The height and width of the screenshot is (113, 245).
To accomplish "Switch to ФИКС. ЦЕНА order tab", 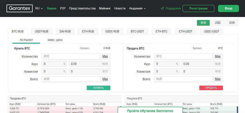I will (x=55, y=40).
